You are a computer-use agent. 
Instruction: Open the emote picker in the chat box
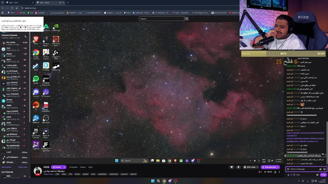324,169
